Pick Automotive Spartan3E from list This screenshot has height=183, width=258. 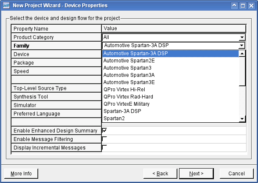123,82
